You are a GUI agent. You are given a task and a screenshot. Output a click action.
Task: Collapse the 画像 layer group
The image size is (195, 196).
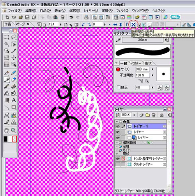click(117, 121)
